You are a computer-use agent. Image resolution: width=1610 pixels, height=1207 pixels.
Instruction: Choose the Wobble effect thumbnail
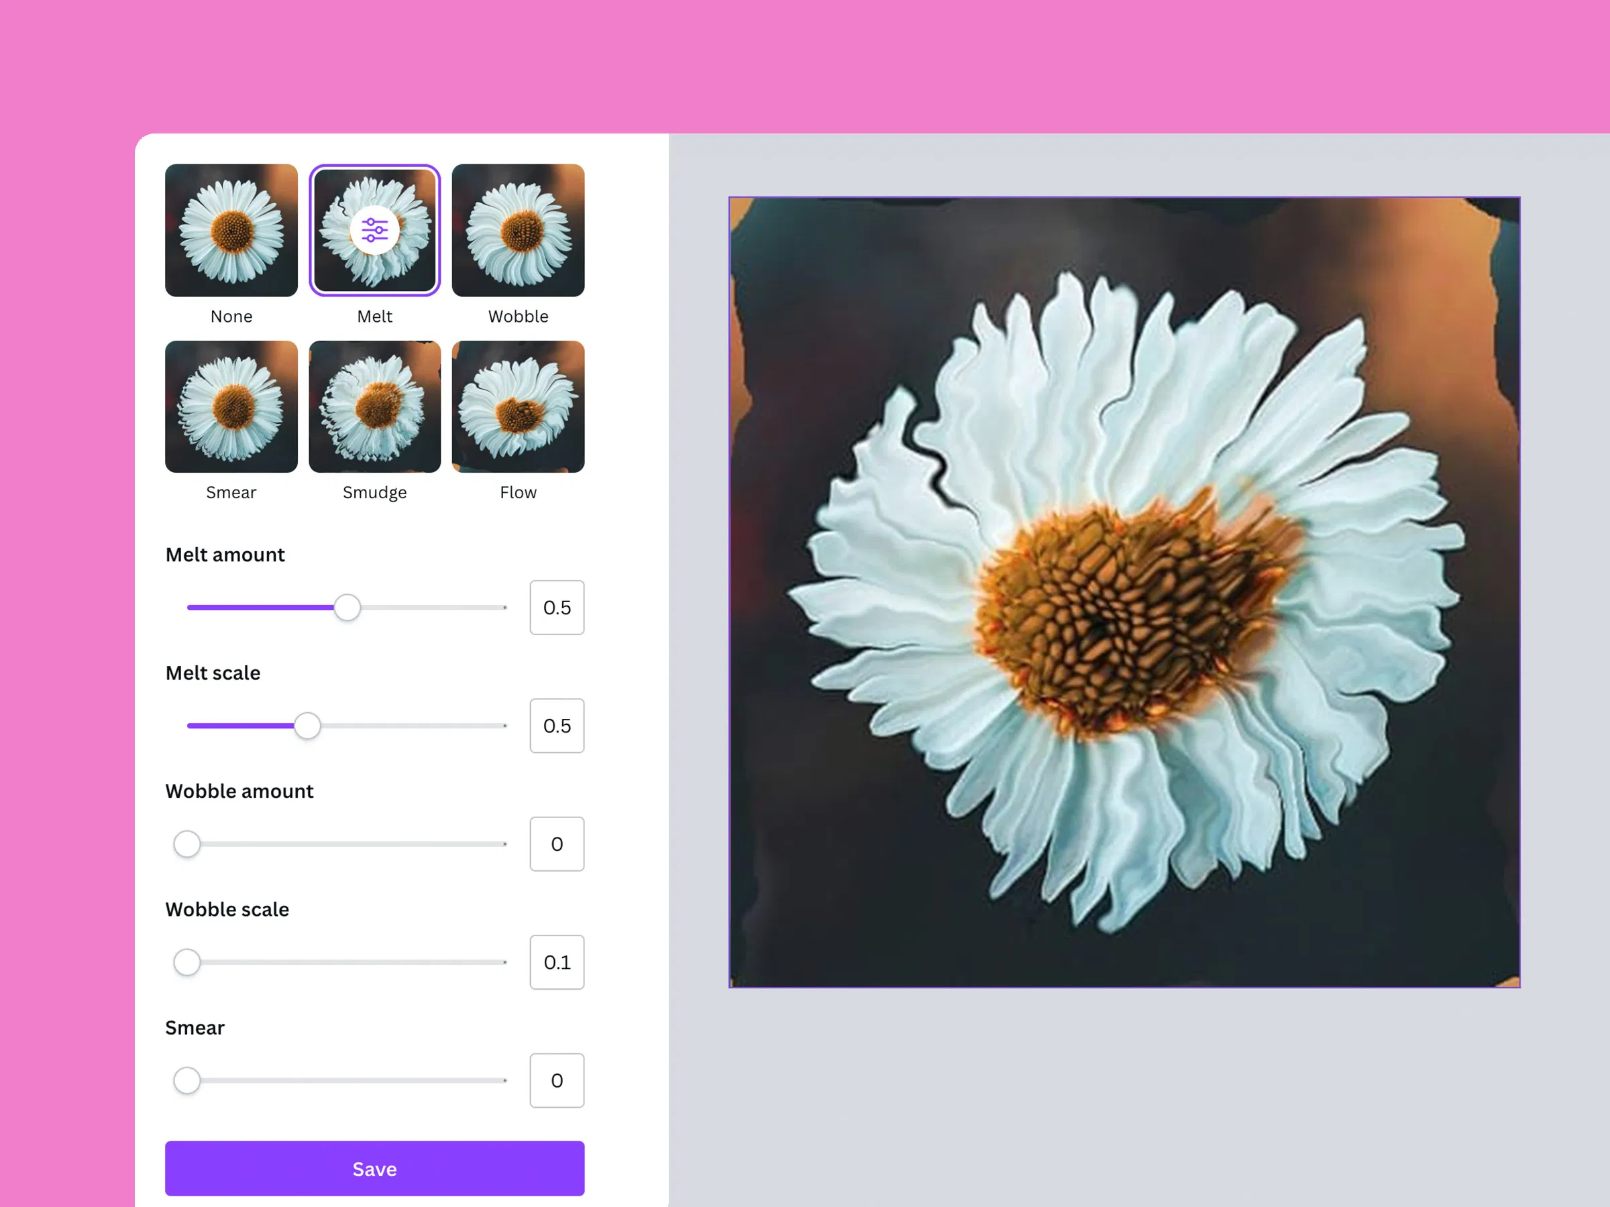[519, 230]
